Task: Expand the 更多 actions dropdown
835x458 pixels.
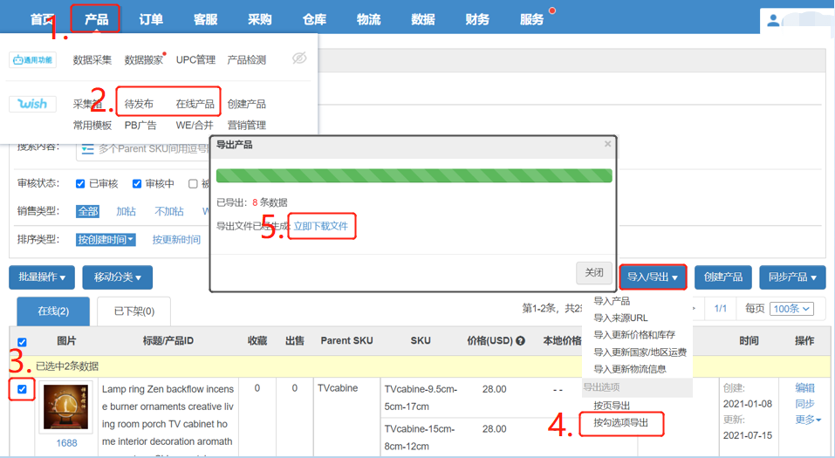Action: tap(808, 420)
